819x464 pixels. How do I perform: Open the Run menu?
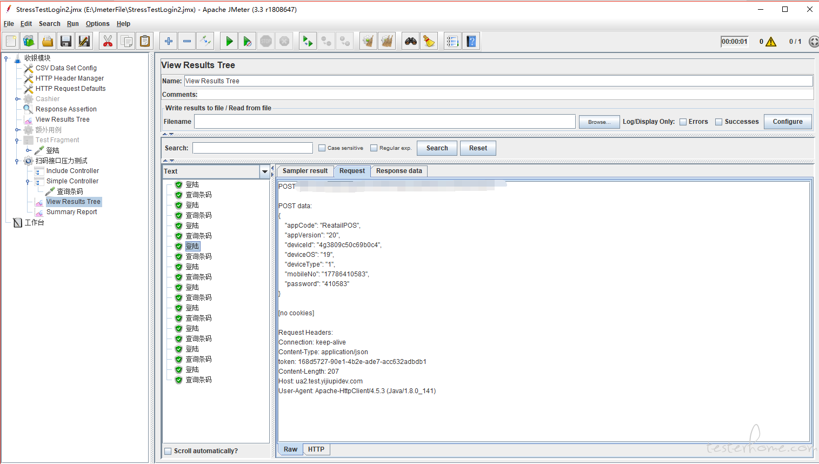coord(72,24)
